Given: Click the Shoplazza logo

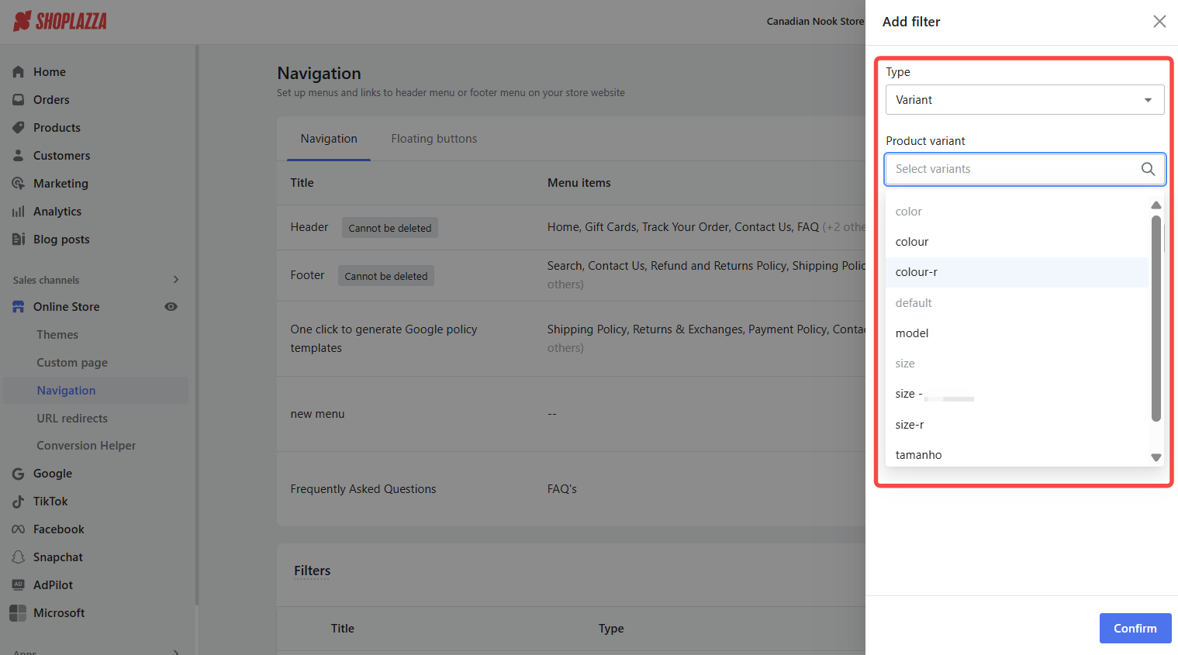Looking at the screenshot, I should (60, 21).
